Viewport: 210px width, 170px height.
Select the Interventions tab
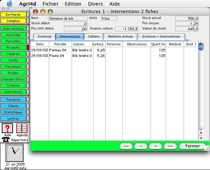pyautogui.click(x=70, y=37)
